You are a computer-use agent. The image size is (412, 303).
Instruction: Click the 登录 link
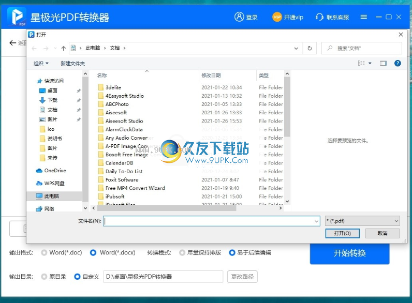point(252,18)
